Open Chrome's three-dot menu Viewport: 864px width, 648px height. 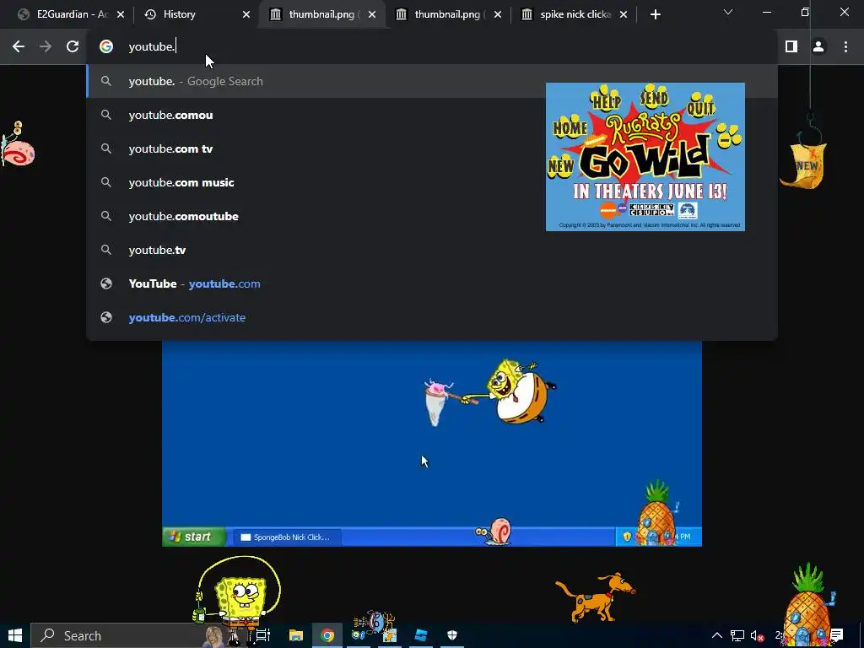(845, 47)
